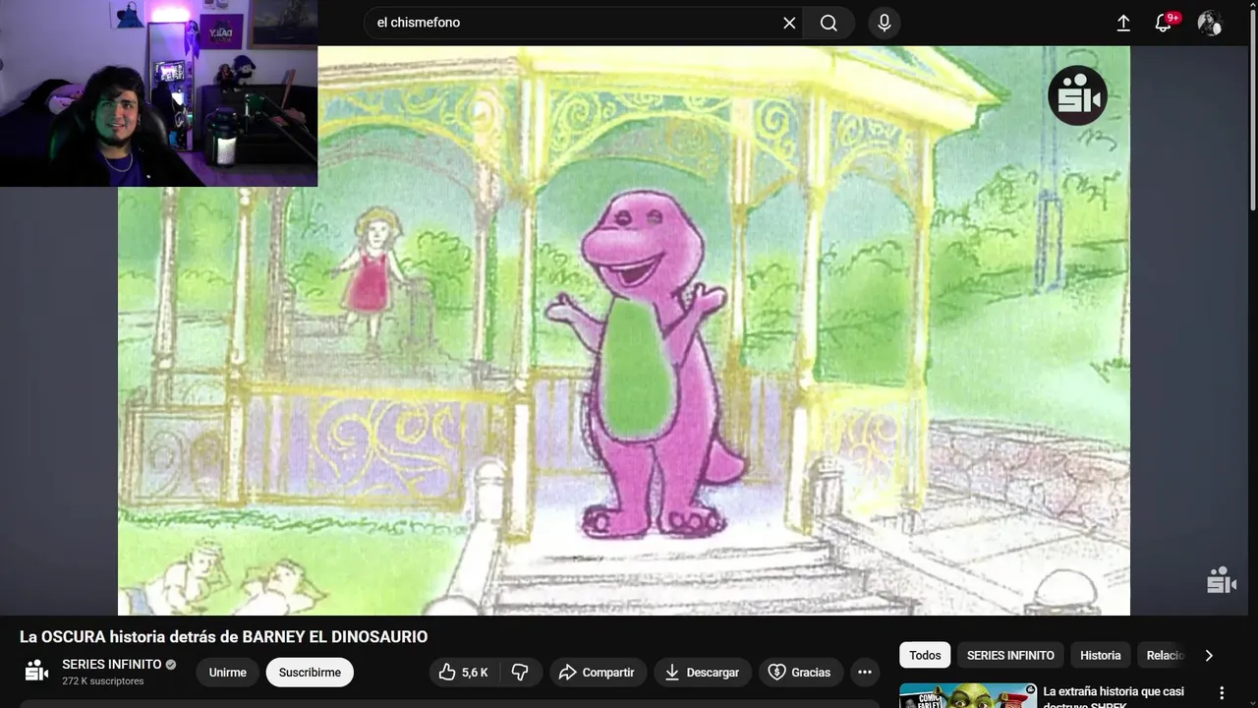Click the Compartir share button

[598, 673]
